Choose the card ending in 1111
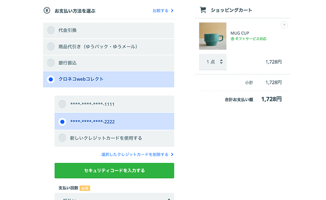 (62, 104)
